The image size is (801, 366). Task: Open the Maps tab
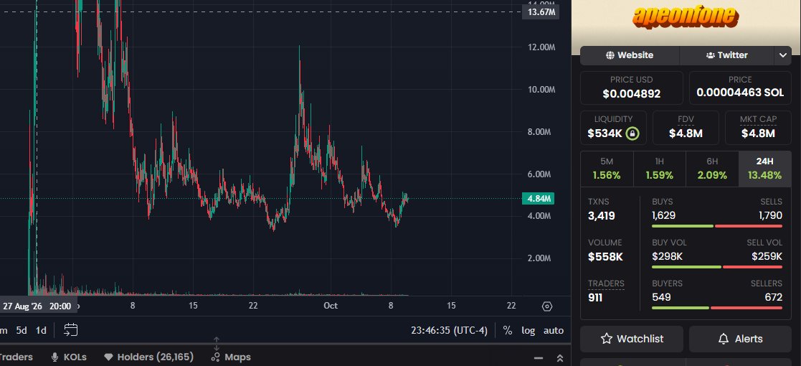(x=231, y=357)
